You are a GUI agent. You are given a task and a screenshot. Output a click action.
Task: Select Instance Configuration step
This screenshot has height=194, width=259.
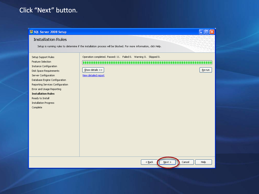click(44, 66)
